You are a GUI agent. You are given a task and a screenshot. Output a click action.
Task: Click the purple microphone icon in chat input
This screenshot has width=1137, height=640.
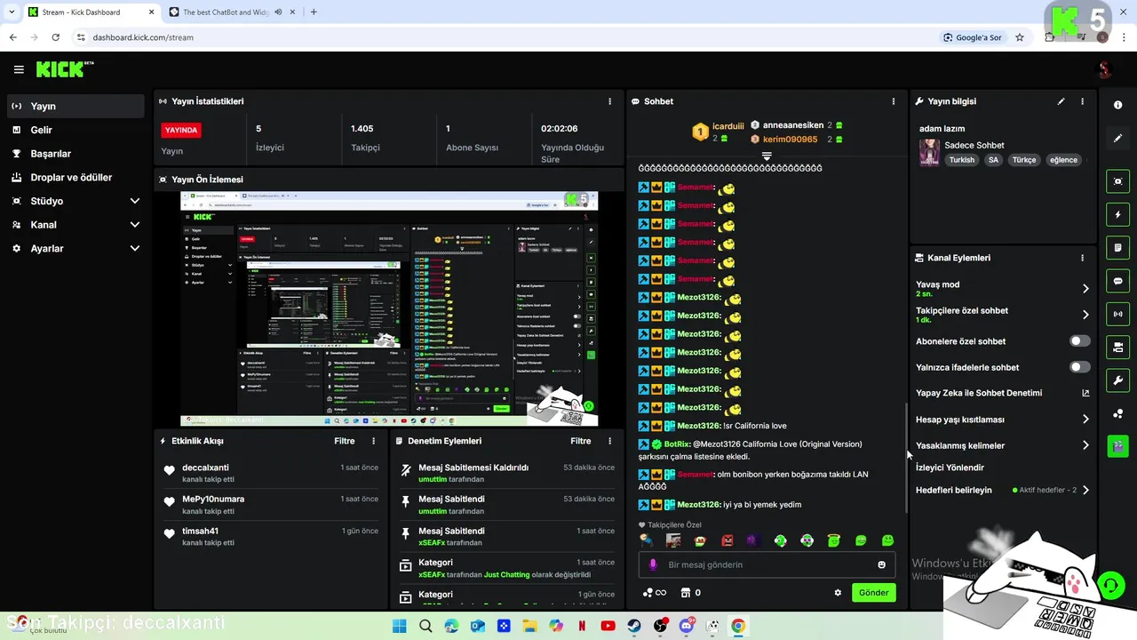pos(653,564)
